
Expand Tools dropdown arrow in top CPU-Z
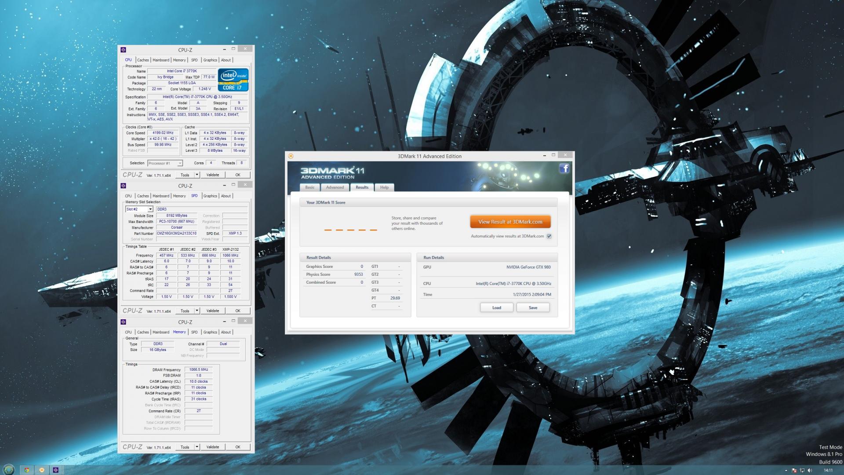(x=197, y=175)
